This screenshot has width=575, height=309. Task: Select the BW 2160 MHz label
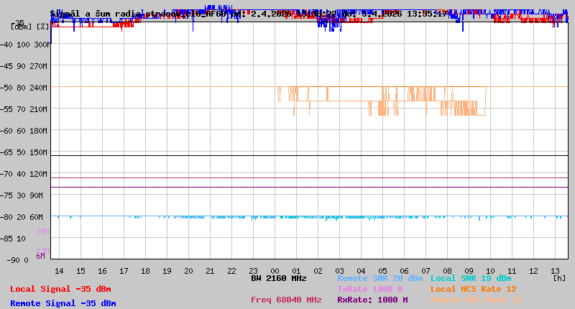tap(279, 278)
